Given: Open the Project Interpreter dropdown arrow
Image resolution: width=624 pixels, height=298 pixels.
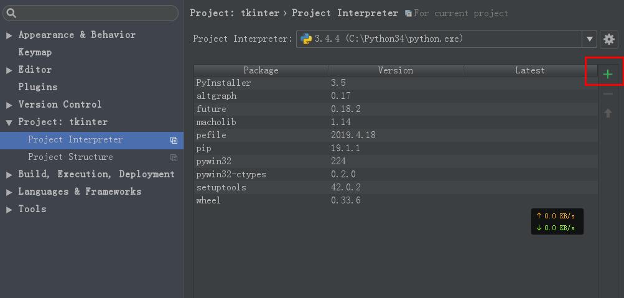Looking at the screenshot, I should (589, 39).
